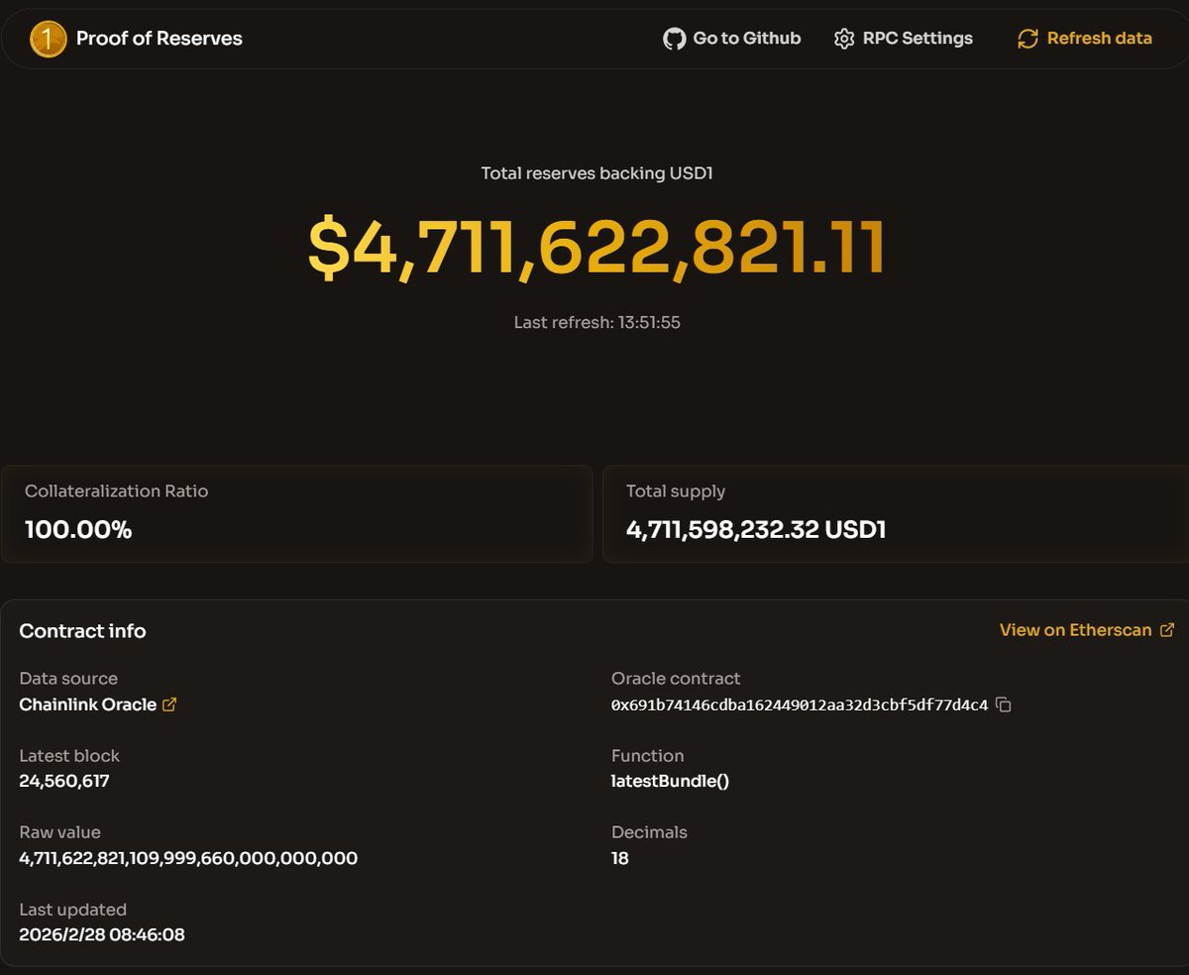This screenshot has height=975, width=1189.
Task: Click the oracle contract address text
Action: tap(799, 705)
